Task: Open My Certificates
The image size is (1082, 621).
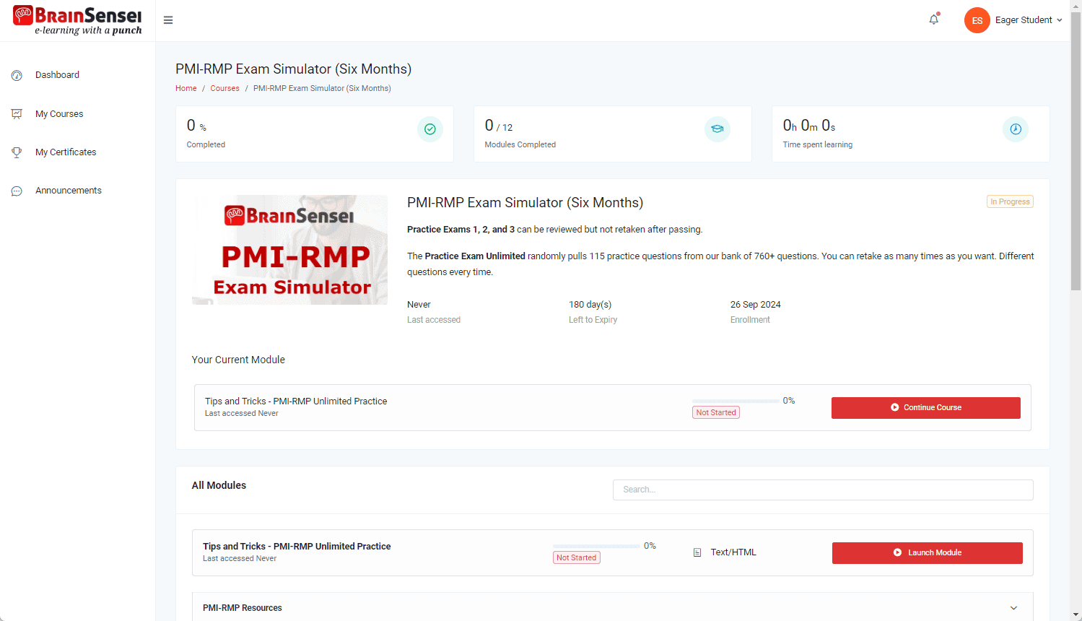Action: point(66,152)
